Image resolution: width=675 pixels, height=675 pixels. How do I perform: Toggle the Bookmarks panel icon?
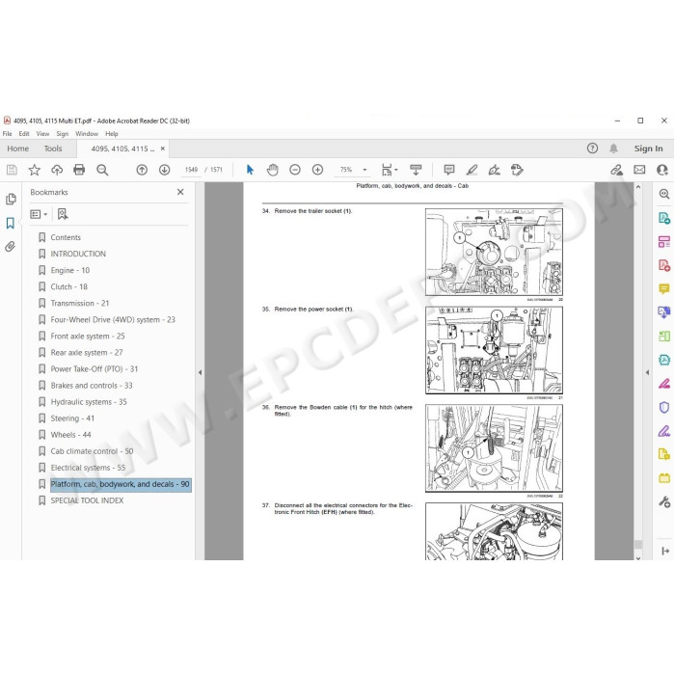(11, 223)
